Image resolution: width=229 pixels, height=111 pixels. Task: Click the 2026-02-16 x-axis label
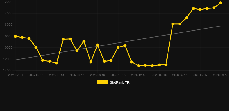(159, 75)
